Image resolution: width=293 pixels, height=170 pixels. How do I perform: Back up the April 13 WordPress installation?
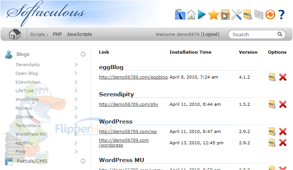coord(272,142)
